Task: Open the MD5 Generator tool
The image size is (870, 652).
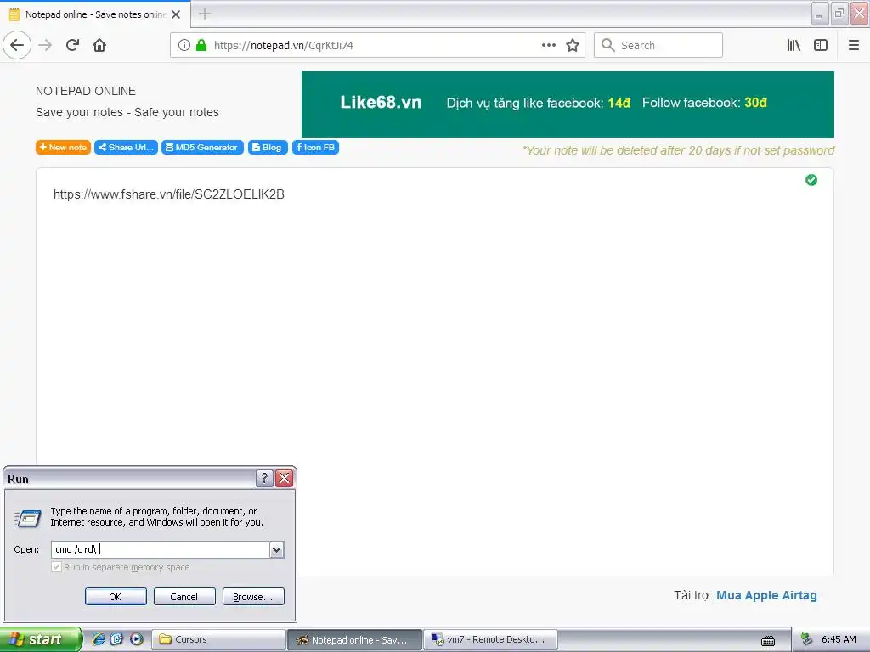Action: pyautogui.click(x=202, y=148)
